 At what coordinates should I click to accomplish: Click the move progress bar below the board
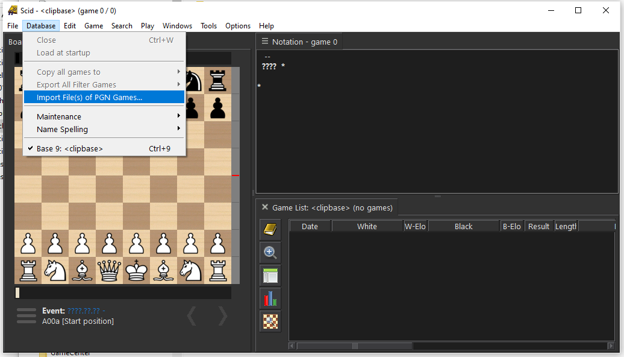123,293
